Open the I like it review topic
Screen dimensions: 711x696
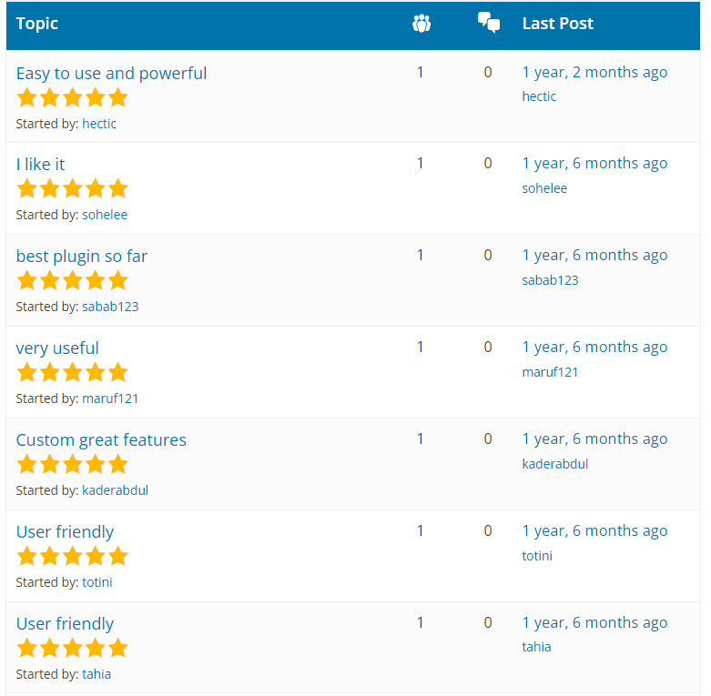click(x=40, y=164)
